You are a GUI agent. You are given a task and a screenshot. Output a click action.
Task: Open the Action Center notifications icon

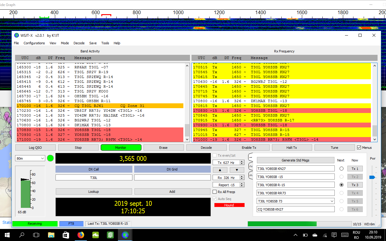click(334, 235)
